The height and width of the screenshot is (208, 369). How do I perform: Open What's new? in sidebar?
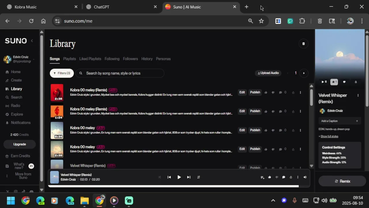click(x=19, y=166)
